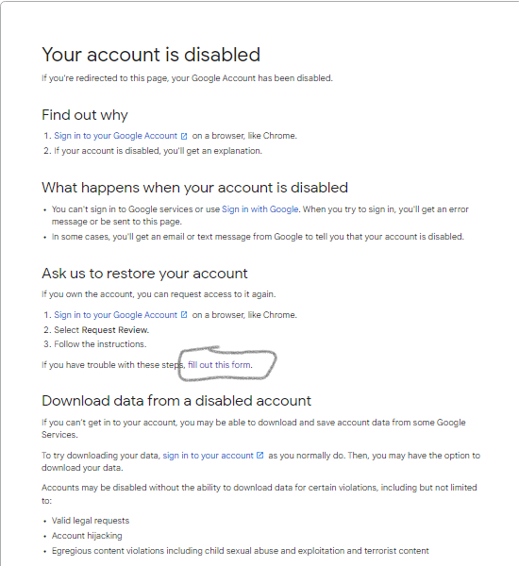This screenshot has width=519, height=566.
Task: Click the 'Your account is disabled' main heading
Action: coord(151,55)
